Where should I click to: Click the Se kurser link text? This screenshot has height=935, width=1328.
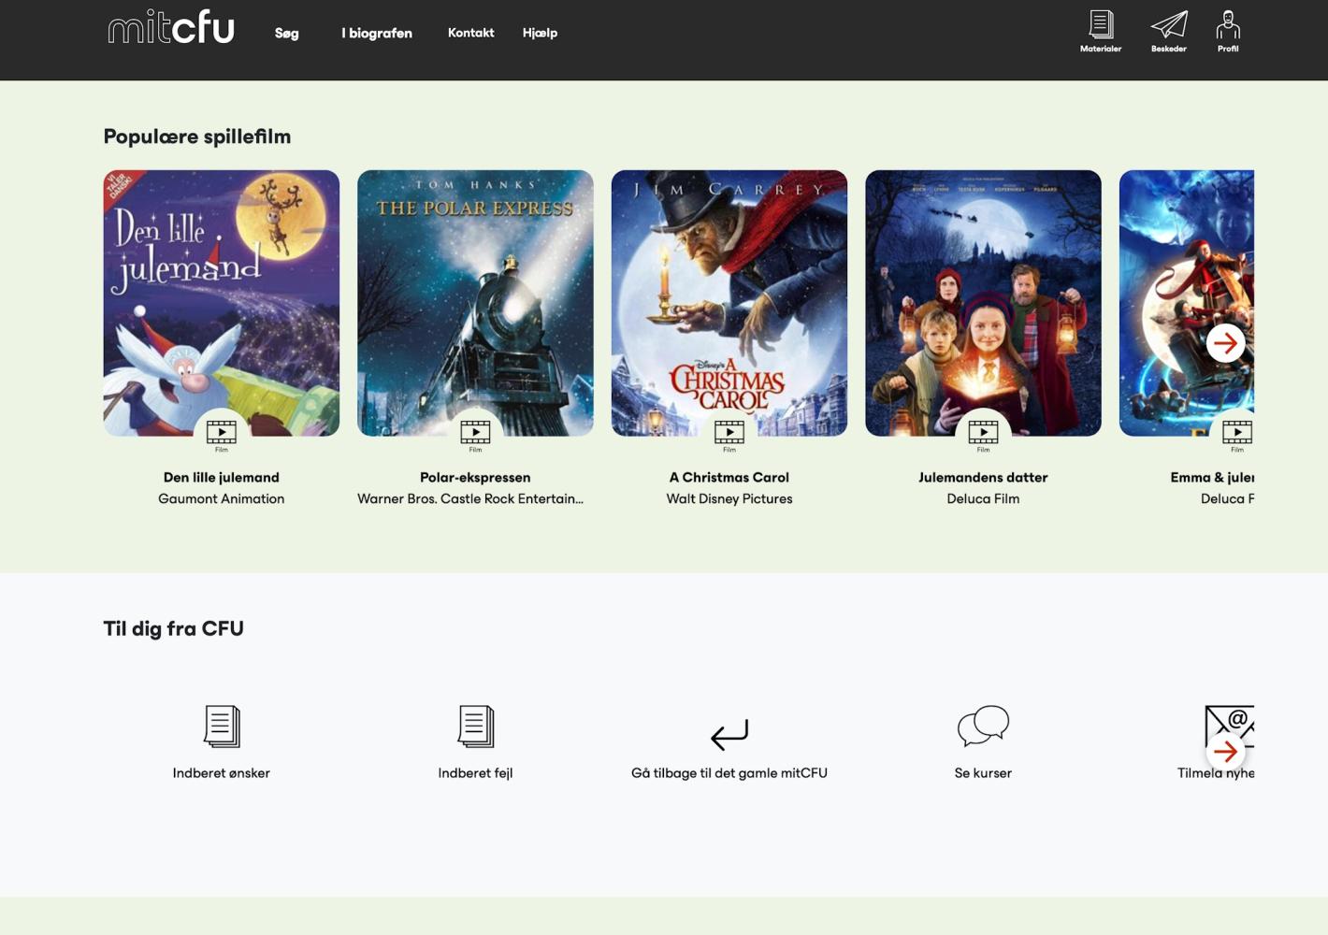[x=983, y=773]
